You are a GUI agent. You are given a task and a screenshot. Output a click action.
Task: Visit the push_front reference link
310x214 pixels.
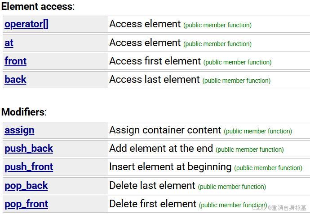(29, 167)
